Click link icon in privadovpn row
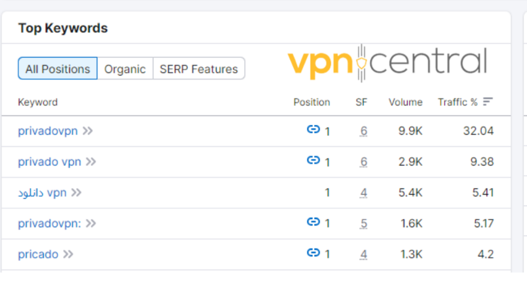Screen dimensions: 527x293 [x=313, y=130]
